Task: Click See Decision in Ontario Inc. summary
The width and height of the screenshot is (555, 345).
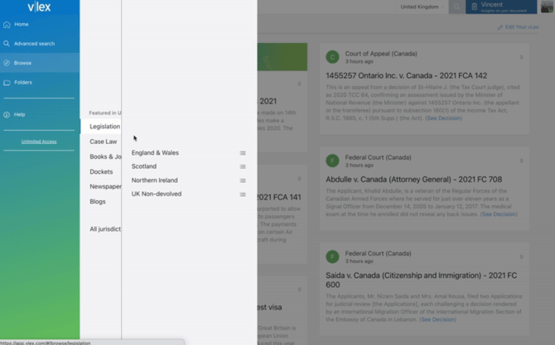Action: point(443,118)
